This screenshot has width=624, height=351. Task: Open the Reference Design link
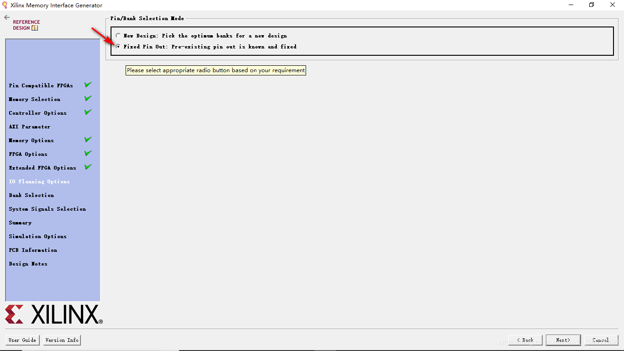(x=26, y=25)
